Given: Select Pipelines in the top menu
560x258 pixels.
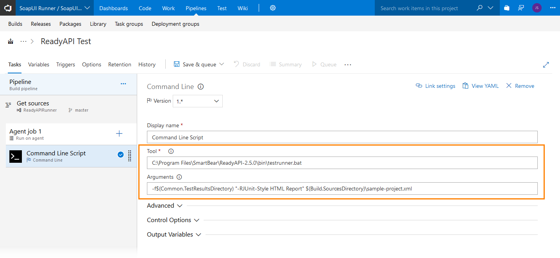Looking at the screenshot, I should tap(196, 8).
